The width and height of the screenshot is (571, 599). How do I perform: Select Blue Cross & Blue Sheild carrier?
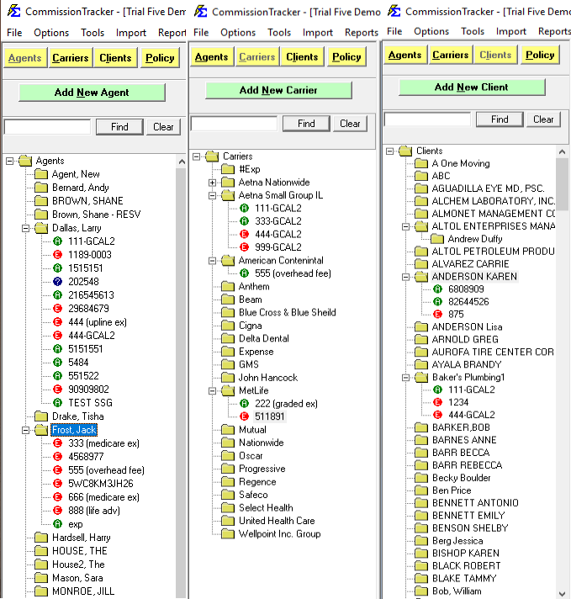(287, 312)
